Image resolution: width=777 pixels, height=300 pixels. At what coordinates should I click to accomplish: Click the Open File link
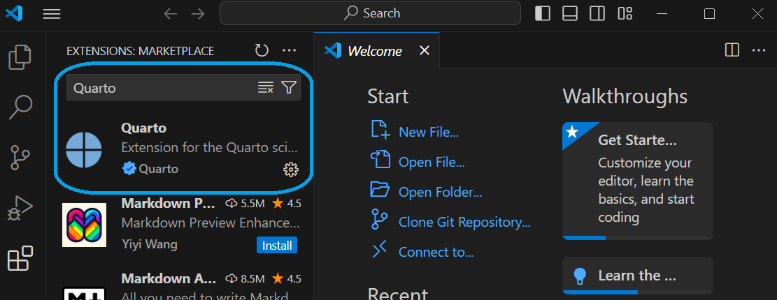pos(432,162)
